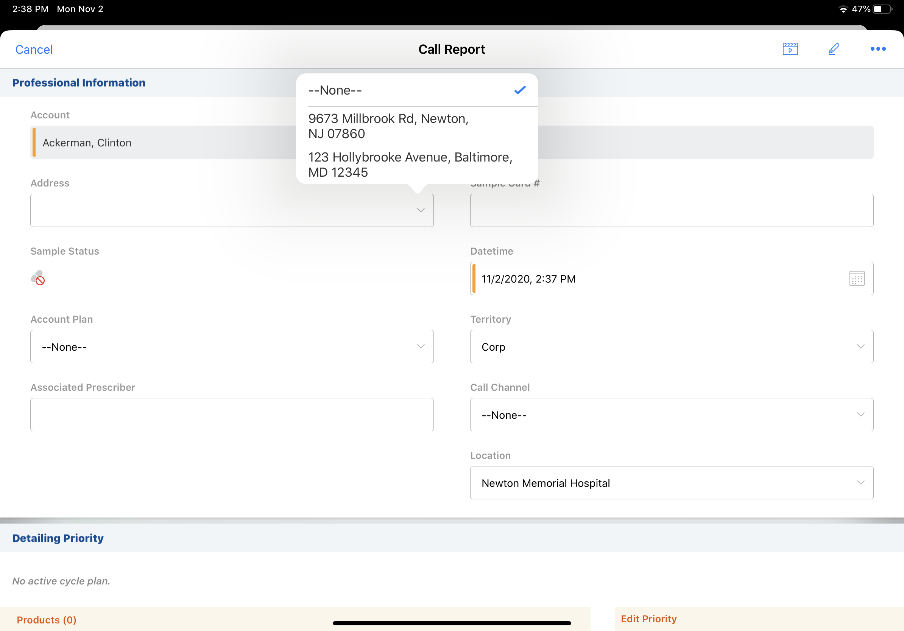The image size is (904, 631).
Task: Open the media presentation icon in header
Action: pyautogui.click(x=790, y=49)
